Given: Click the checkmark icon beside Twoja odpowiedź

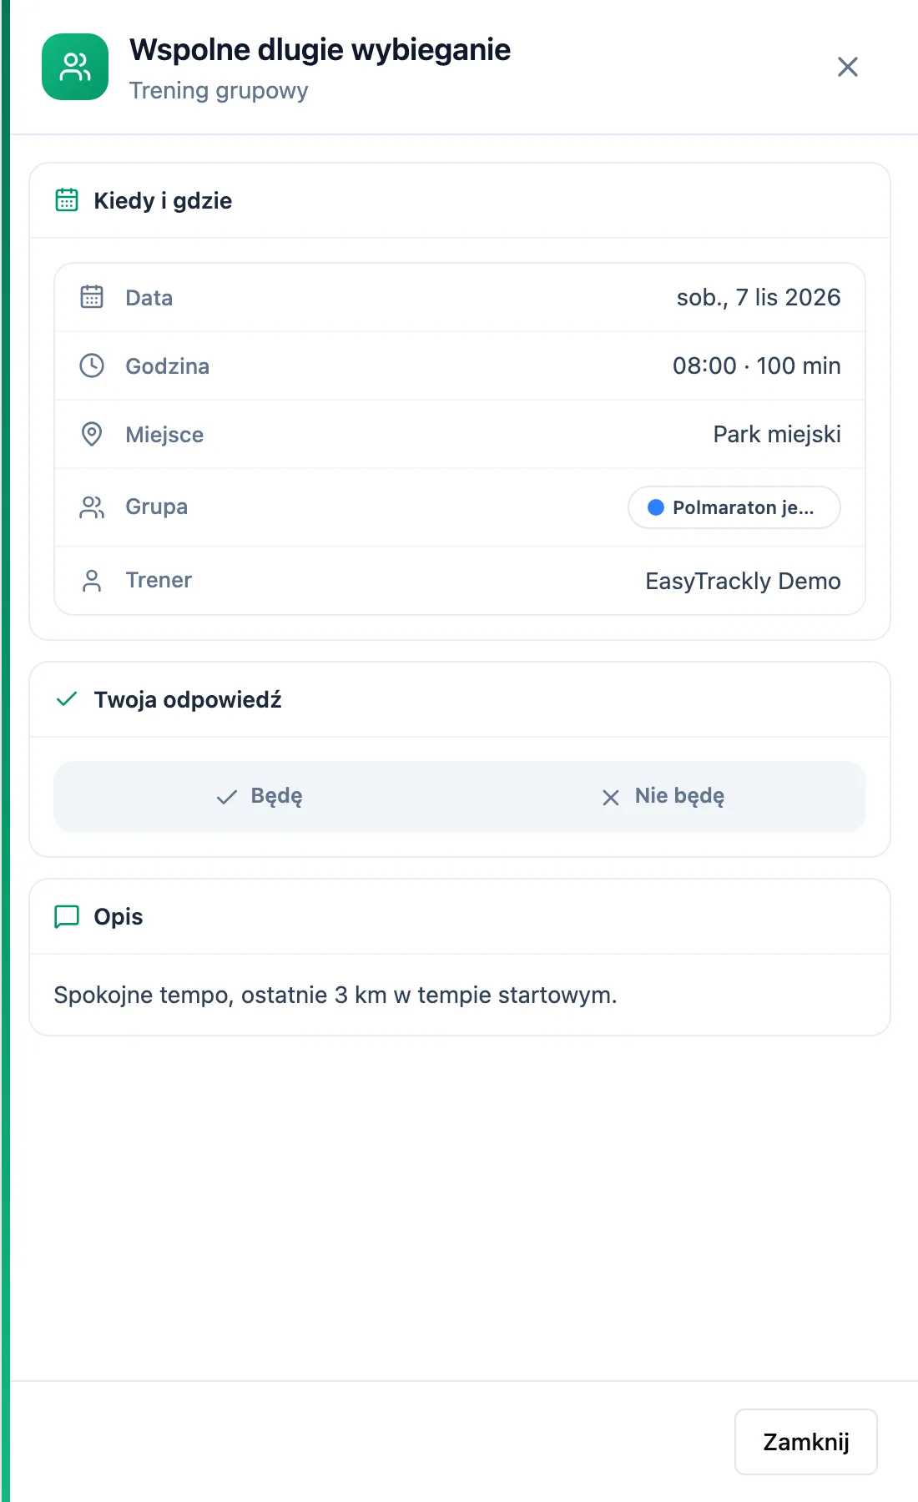Looking at the screenshot, I should 67,699.
